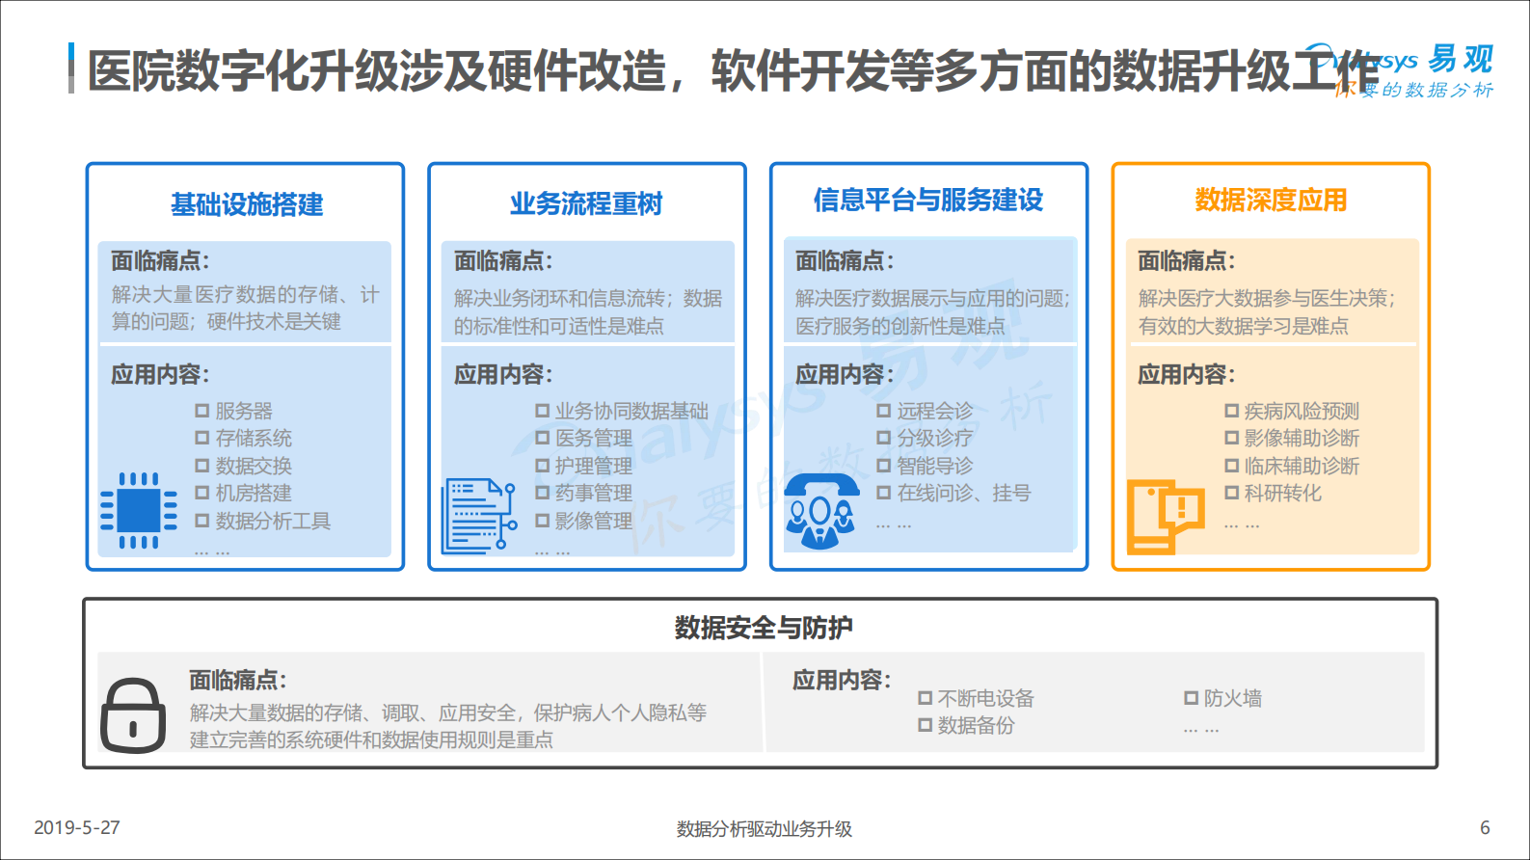
Task: Click 面临痛点 label in 信息平台与服务建设 card
Action: tap(845, 260)
